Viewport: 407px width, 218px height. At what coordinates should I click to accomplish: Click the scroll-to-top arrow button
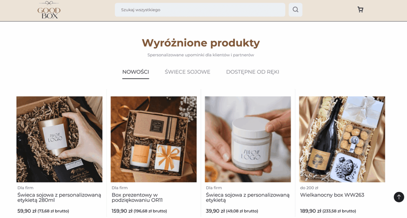point(399,197)
